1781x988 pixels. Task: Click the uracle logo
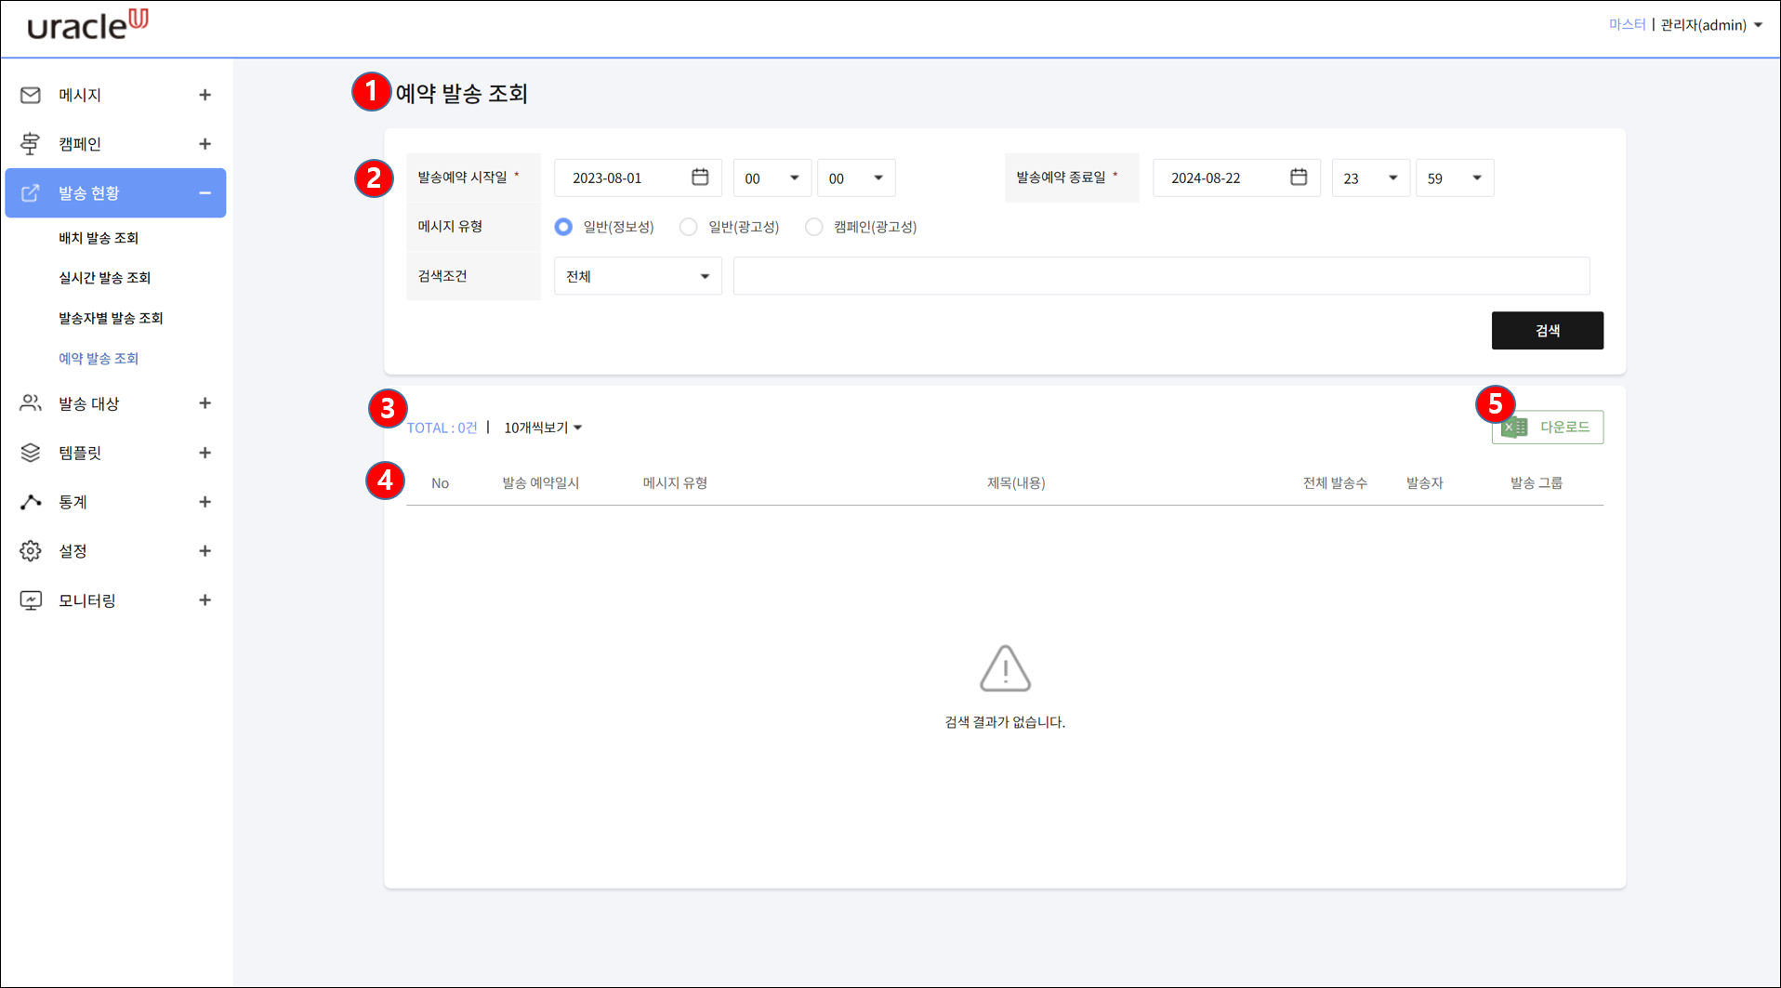(x=87, y=25)
